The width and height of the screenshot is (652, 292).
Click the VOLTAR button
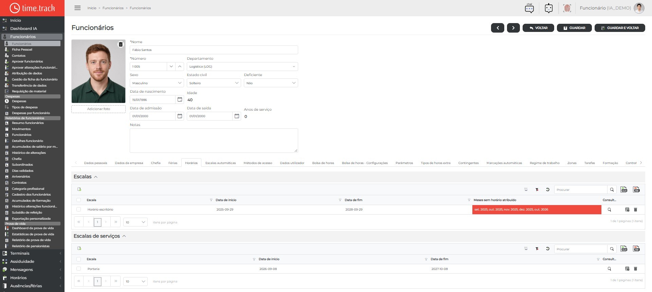[x=538, y=28]
